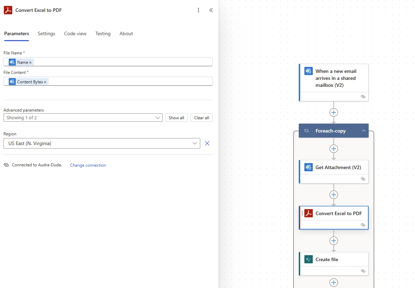Open the Advanced parameters dropdown
Image resolution: width=419 pixels, height=288 pixels.
(x=83, y=118)
